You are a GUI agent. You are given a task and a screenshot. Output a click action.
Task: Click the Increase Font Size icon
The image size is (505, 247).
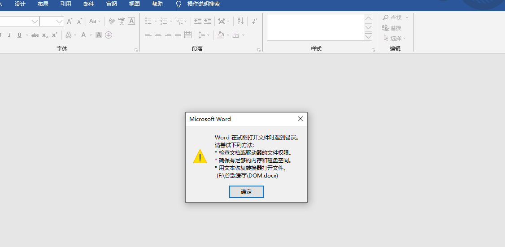[70, 21]
